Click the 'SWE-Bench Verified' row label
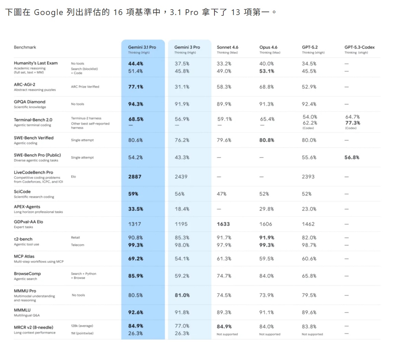394x343 pixels. pyautogui.click(x=34, y=138)
